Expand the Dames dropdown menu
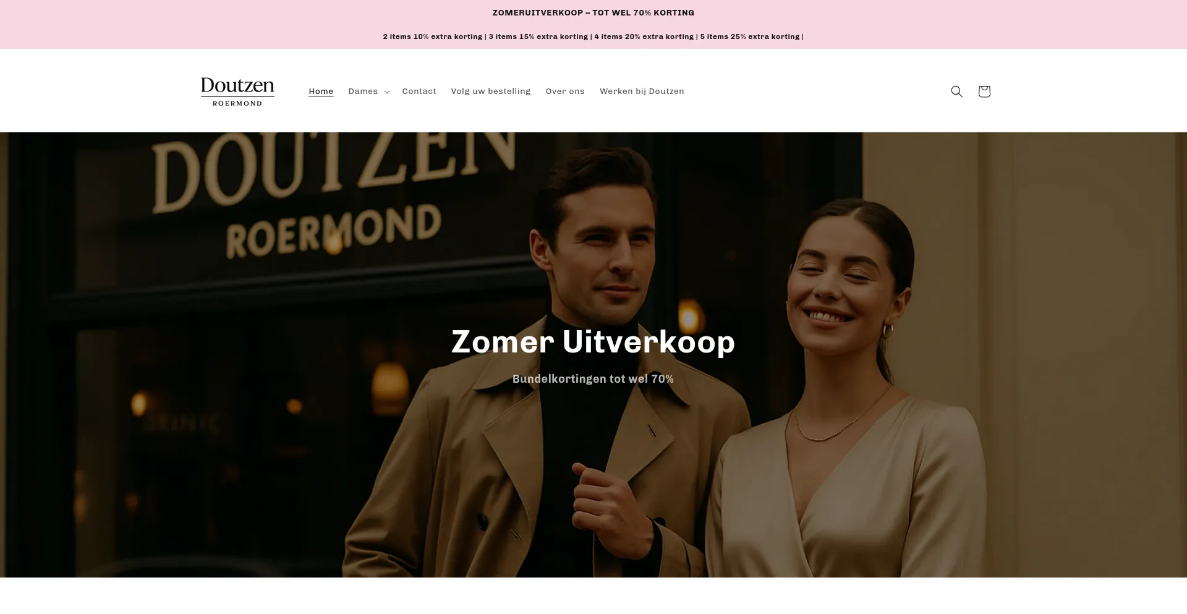The width and height of the screenshot is (1187, 614). [368, 92]
